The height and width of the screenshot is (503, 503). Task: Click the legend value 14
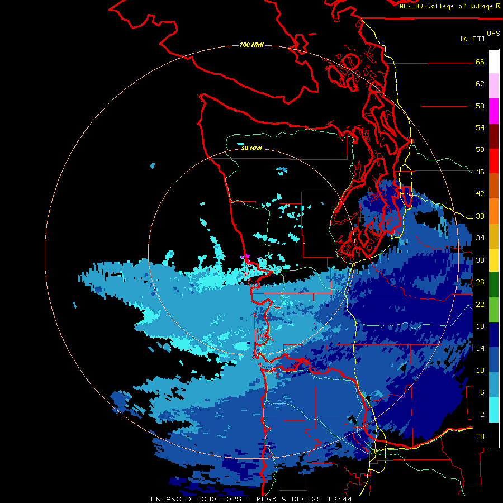[480, 348]
